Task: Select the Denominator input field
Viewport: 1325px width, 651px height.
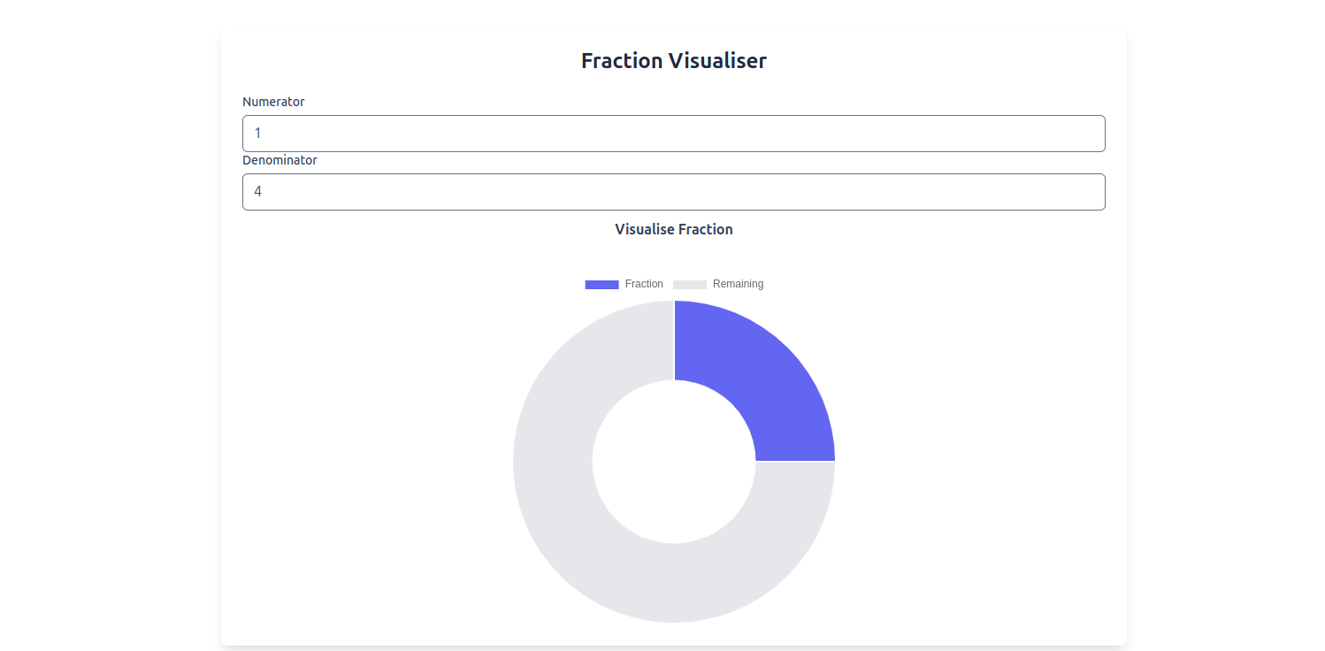Action: [x=673, y=192]
